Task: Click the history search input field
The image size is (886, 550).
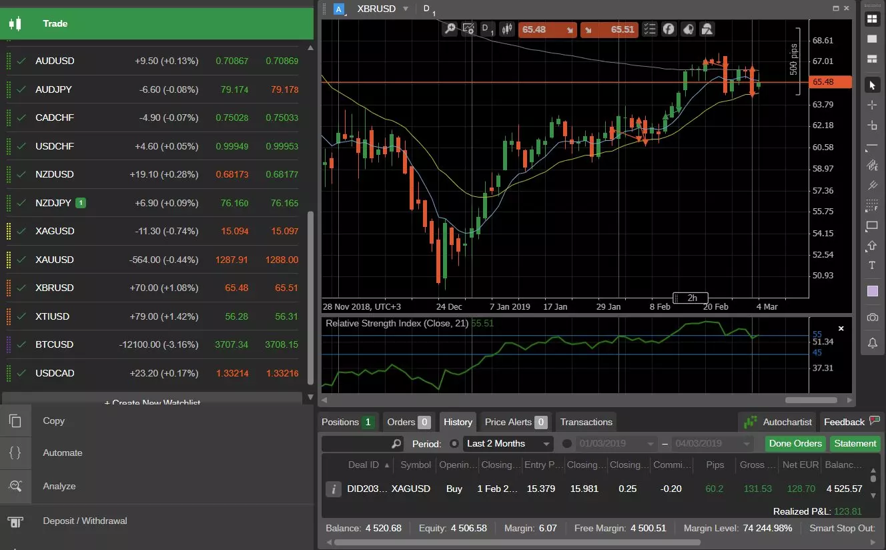Action: point(362,443)
